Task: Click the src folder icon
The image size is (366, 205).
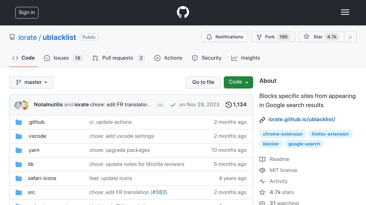Action: click(19, 192)
